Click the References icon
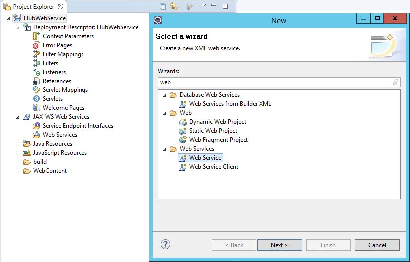410x262 pixels. coord(36,81)
